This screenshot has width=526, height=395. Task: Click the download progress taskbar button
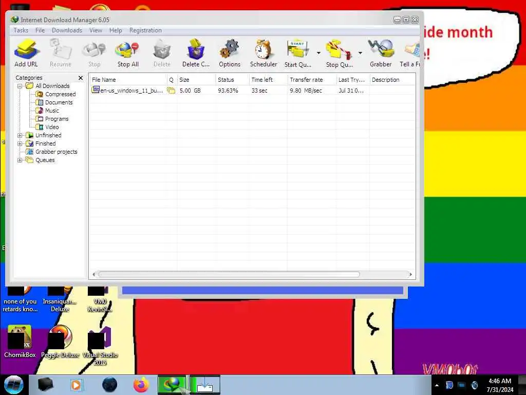pyautogui.click(x=205, y=385)
